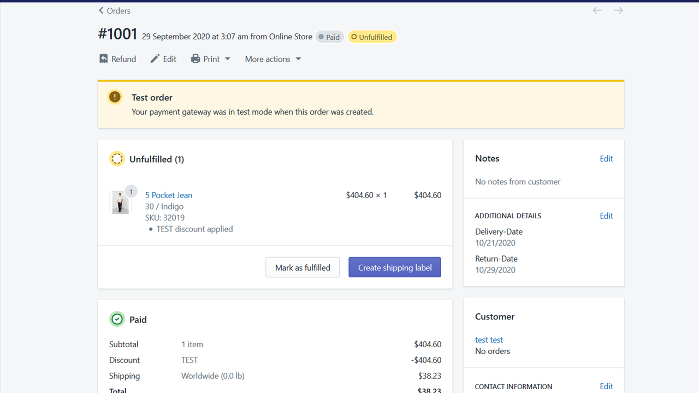The image size is (699, 393).
Task: Click the 5 Pocket Jean product thumbnail
Action: tap(120, 201)
